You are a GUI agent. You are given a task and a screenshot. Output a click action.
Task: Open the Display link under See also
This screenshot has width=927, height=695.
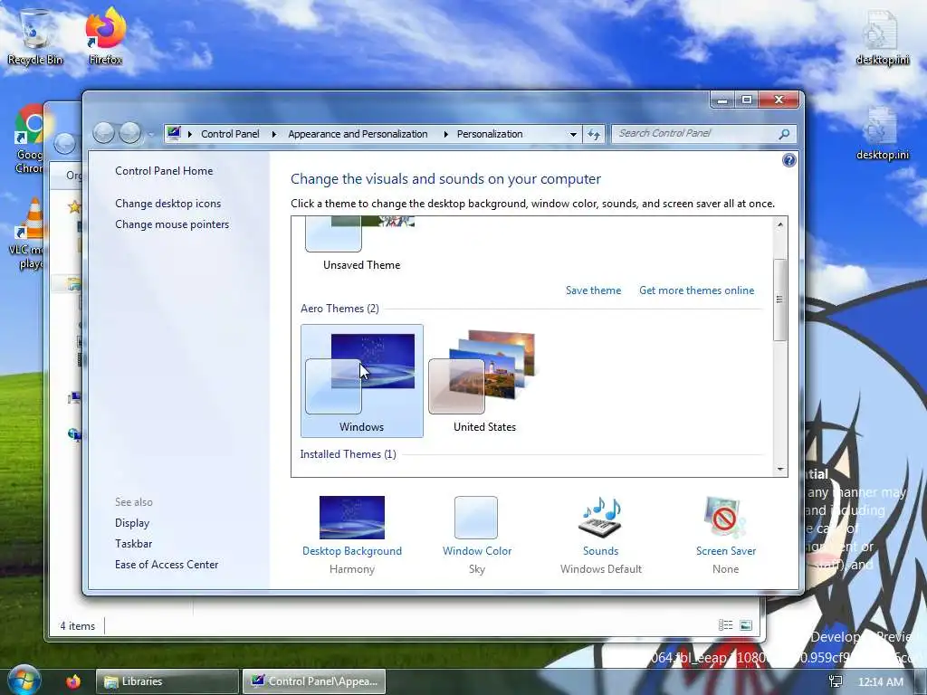132,523
